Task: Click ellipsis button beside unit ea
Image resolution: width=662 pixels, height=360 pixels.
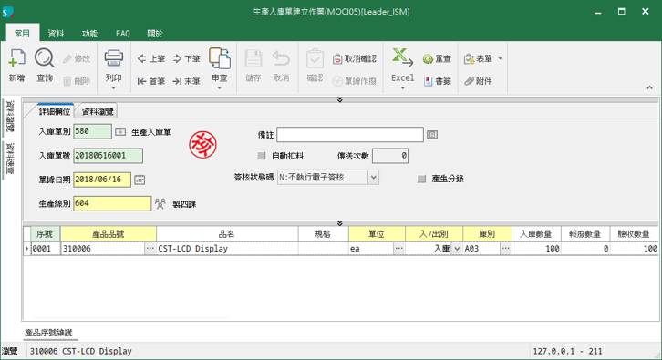Action: [x=399, y=249]
